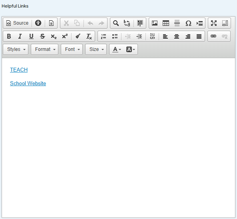This screenshot has width=237, height=219.
Task: Open Find with the magnifier icon
Action: (x=116, y=23)
